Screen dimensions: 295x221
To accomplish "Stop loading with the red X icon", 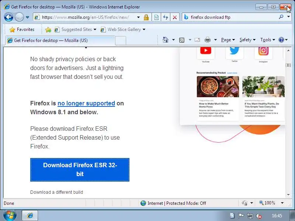I will [175, 17].
